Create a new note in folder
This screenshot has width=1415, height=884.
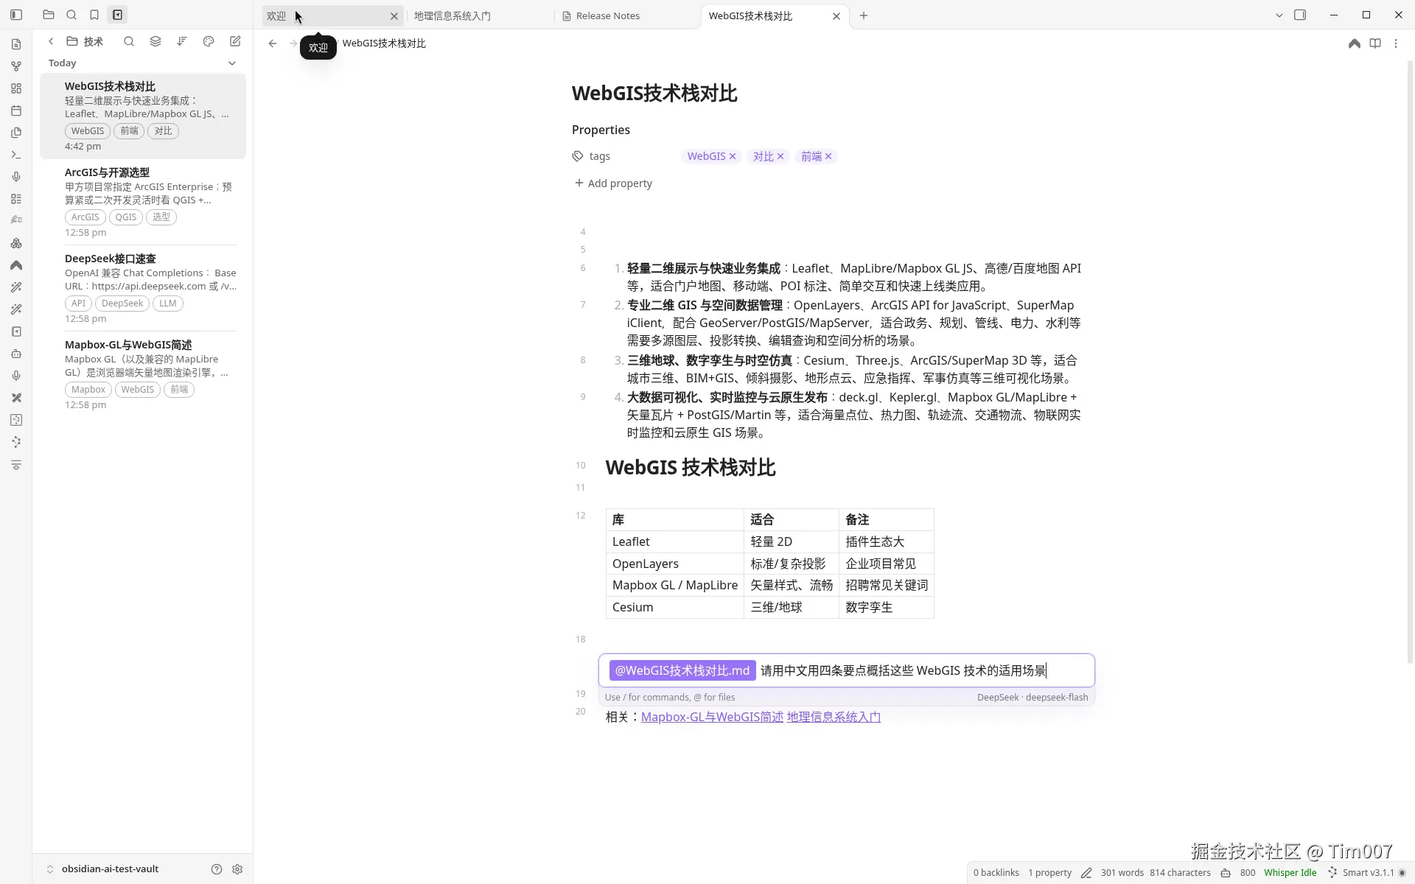coord(235,41)
